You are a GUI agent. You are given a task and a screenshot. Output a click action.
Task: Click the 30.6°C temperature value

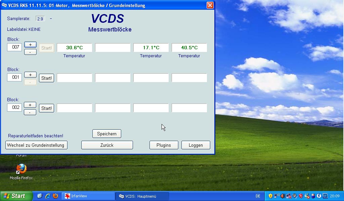[74, 48]
